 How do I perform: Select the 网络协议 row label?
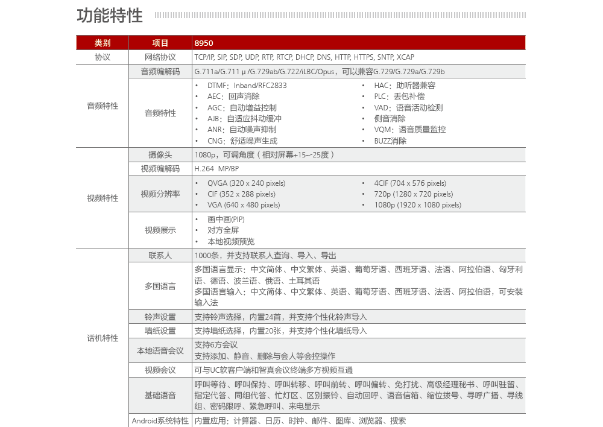(x=160, y=57)
